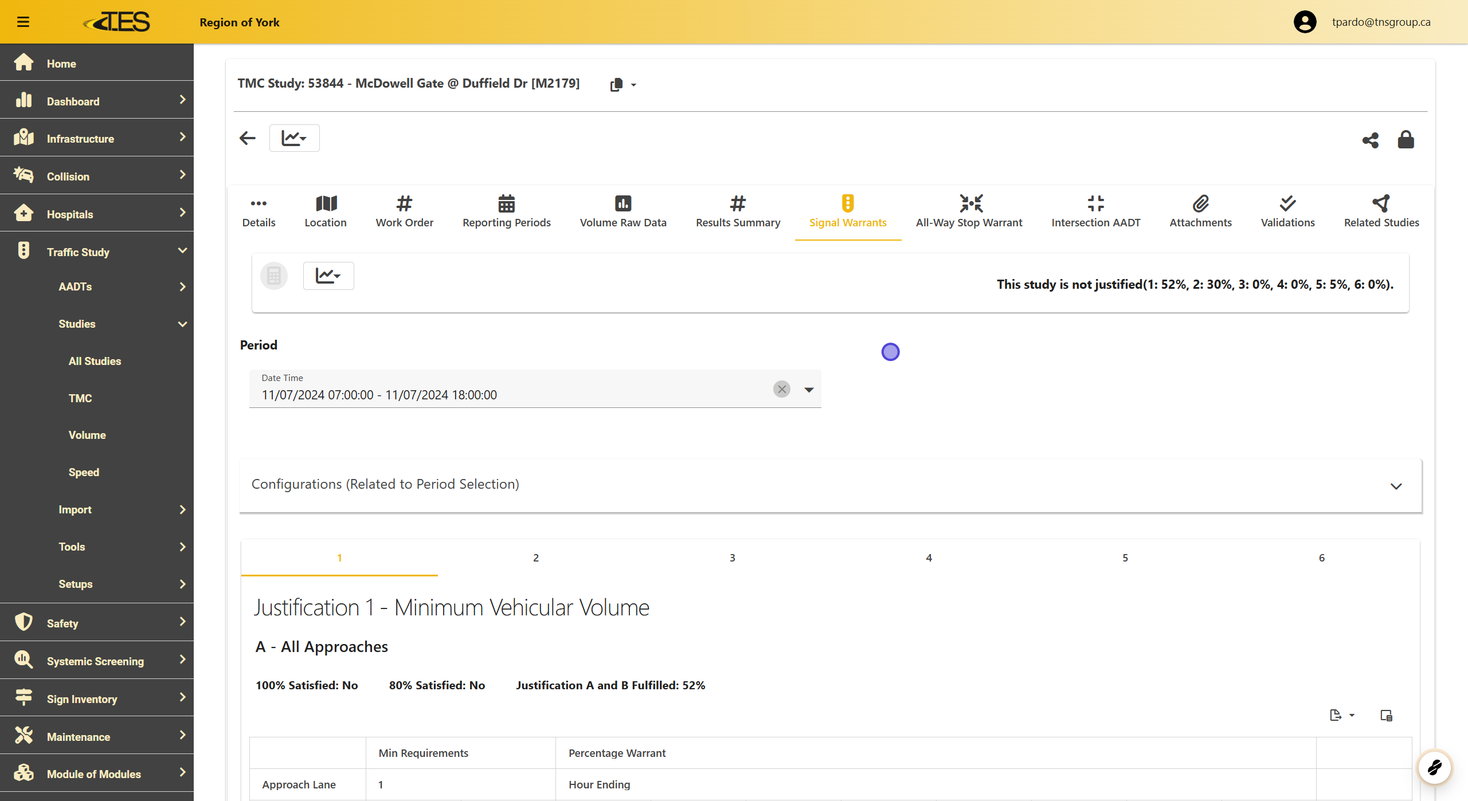Open the Results Summary tab
1468x801 pixels.
point(738,211)
